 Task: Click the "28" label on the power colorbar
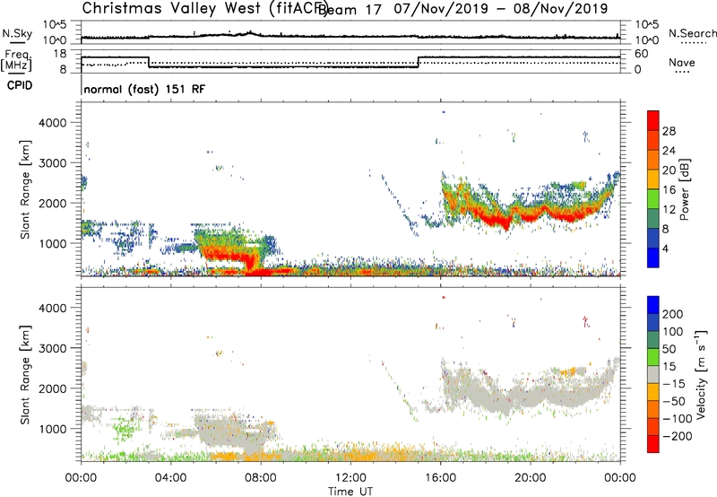point(669,131)
